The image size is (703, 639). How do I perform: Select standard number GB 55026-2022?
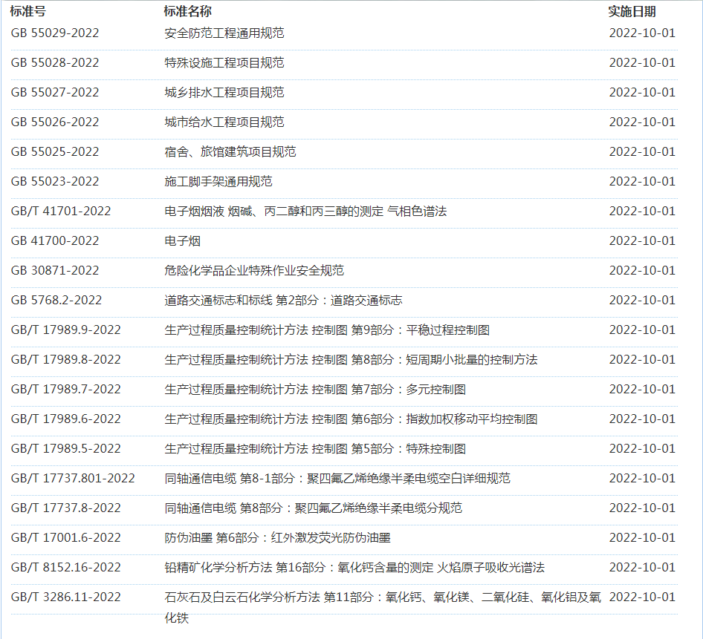click(x=55, y=122)
